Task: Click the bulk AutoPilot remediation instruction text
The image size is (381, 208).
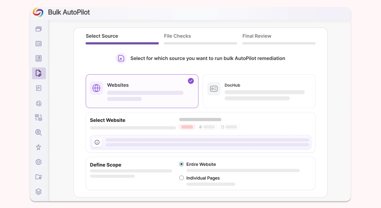Action: coord(208,58)
